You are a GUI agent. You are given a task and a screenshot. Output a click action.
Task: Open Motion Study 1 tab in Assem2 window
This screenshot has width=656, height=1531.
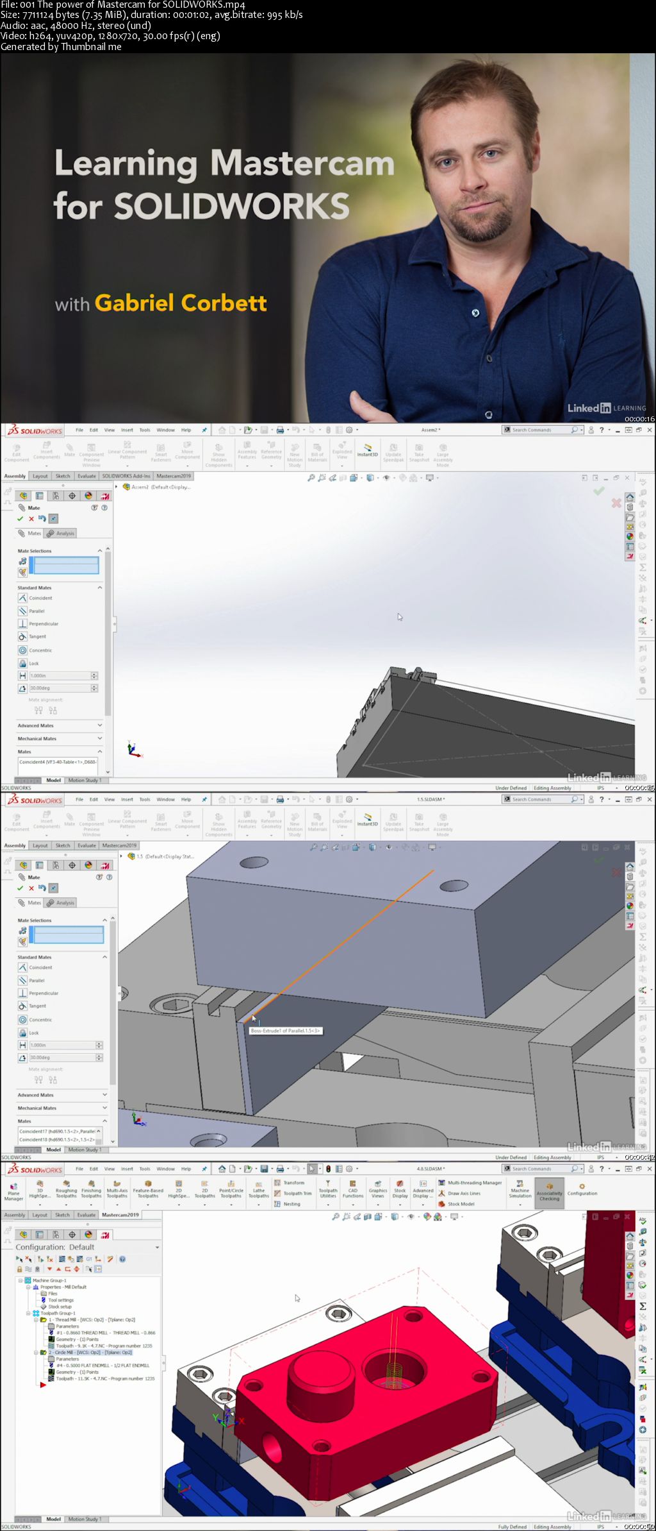point(84,781)
